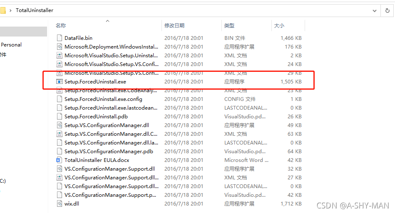
Task: Select the Microsoft.Deployment.WindowsInstal... file name
Action: pos(112,47)
